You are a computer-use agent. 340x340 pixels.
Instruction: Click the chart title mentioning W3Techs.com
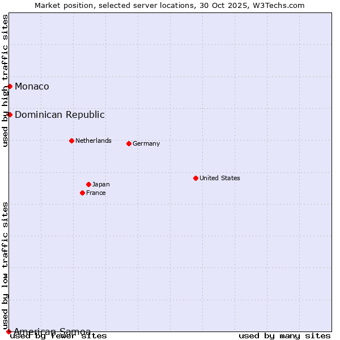click(x=169, y=5)
